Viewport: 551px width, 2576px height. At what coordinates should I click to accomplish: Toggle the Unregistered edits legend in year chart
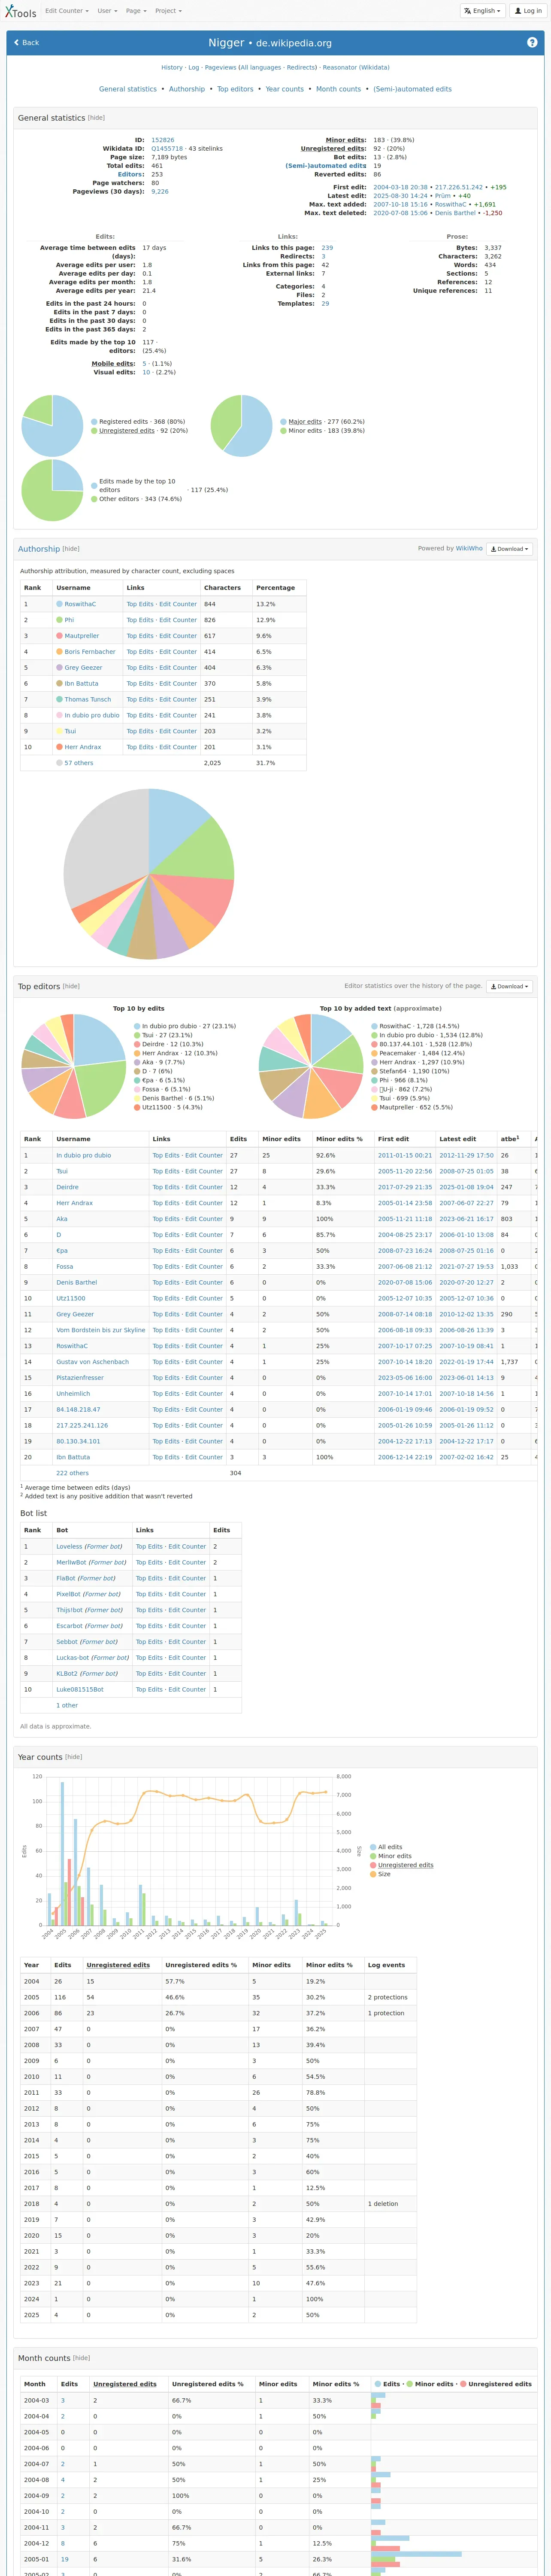[x=402, y=1865]
